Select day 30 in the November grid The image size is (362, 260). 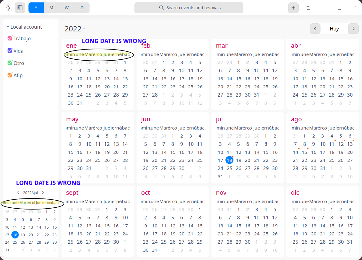point(248,242)
